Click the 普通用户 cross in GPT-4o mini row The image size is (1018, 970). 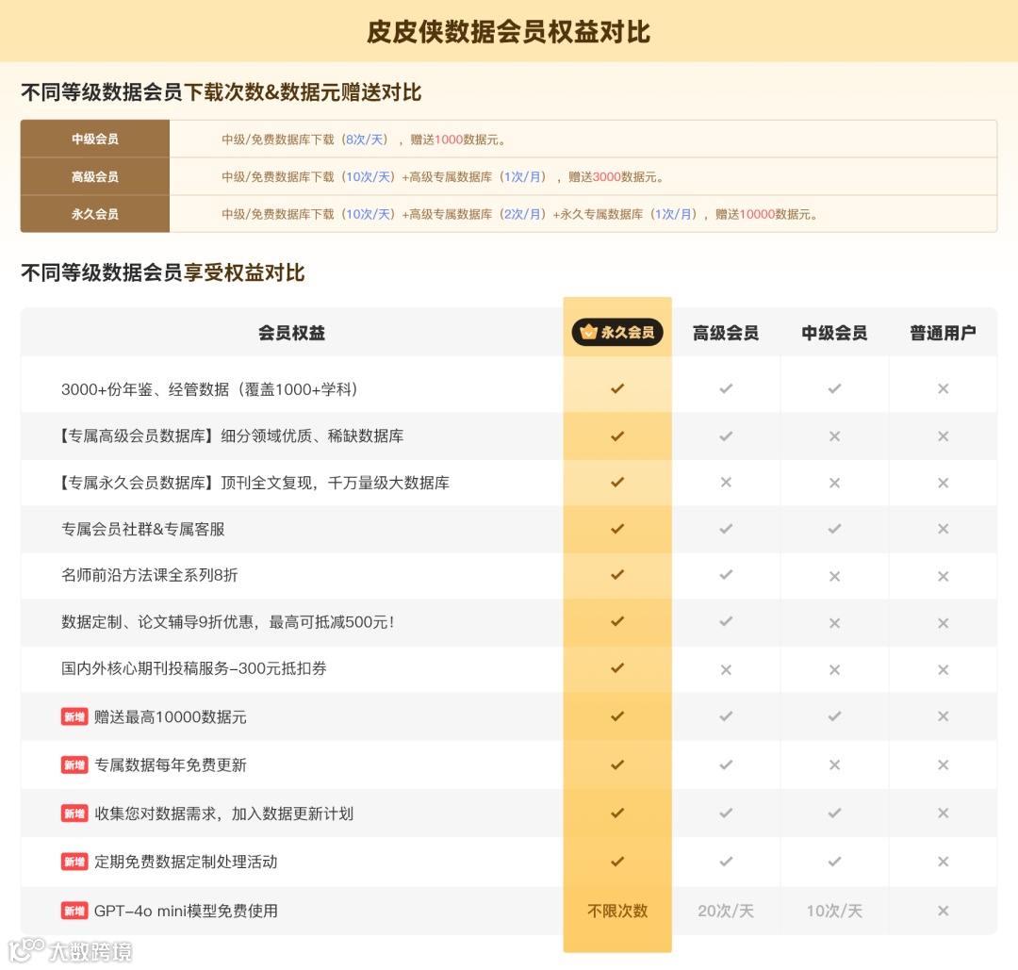coord(943,911)
